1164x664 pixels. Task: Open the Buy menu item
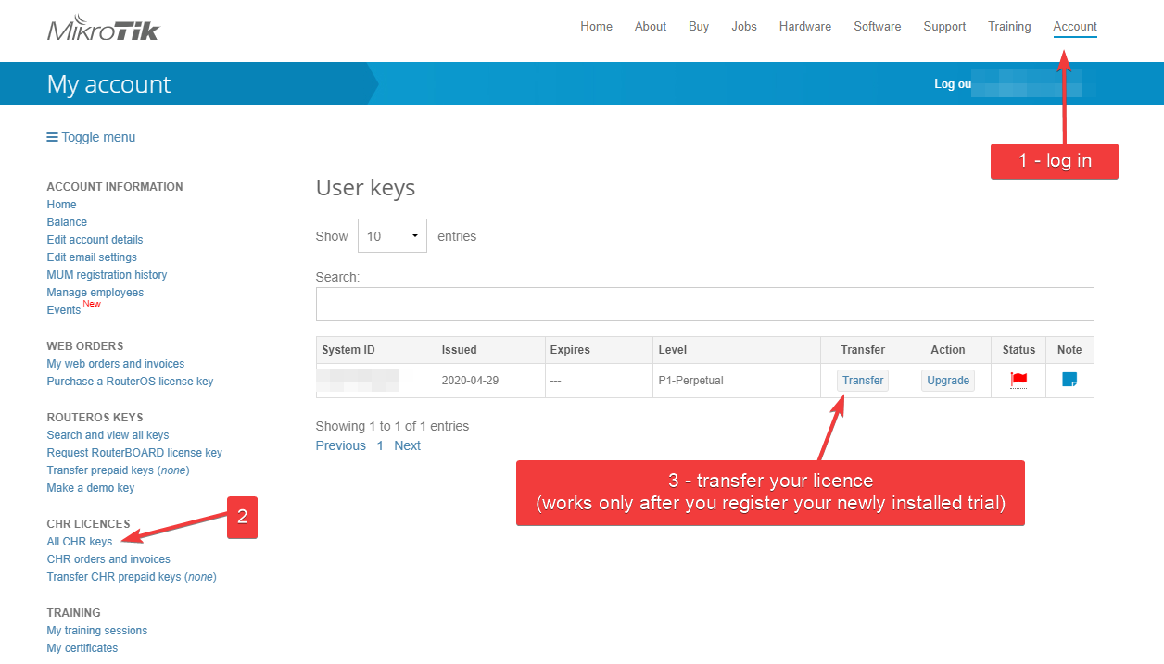point(699,27)
